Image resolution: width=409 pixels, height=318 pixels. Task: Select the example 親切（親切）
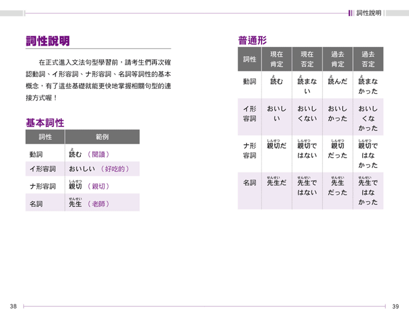[x=89, y=185]
